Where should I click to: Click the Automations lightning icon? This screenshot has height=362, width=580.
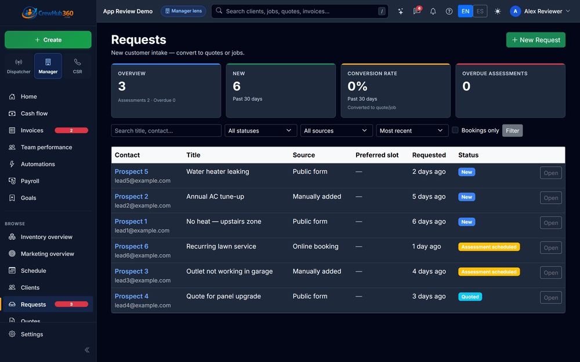pos(12,164)
